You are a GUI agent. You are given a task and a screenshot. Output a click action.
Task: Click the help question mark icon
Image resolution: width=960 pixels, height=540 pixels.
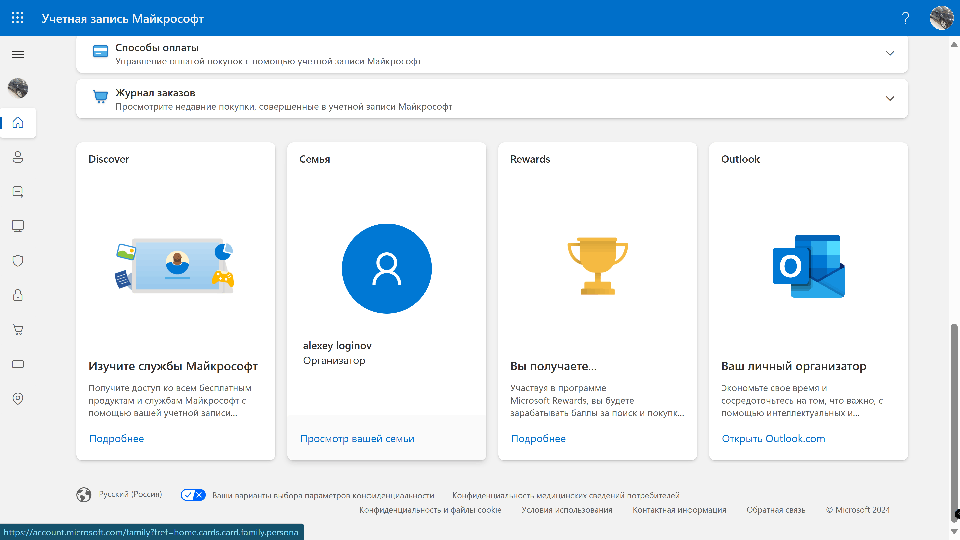(905, 18)
